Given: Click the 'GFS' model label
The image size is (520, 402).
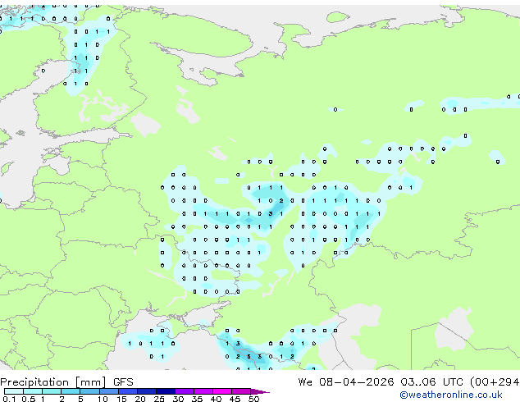Looking at the screenshot, I should (x=123, y=382).
